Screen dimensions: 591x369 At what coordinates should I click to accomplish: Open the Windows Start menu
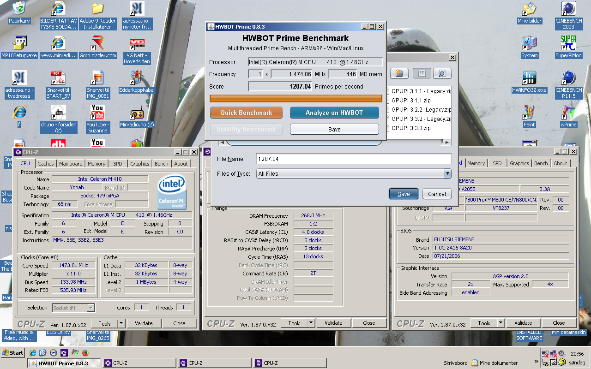click(x=12, y=353)
